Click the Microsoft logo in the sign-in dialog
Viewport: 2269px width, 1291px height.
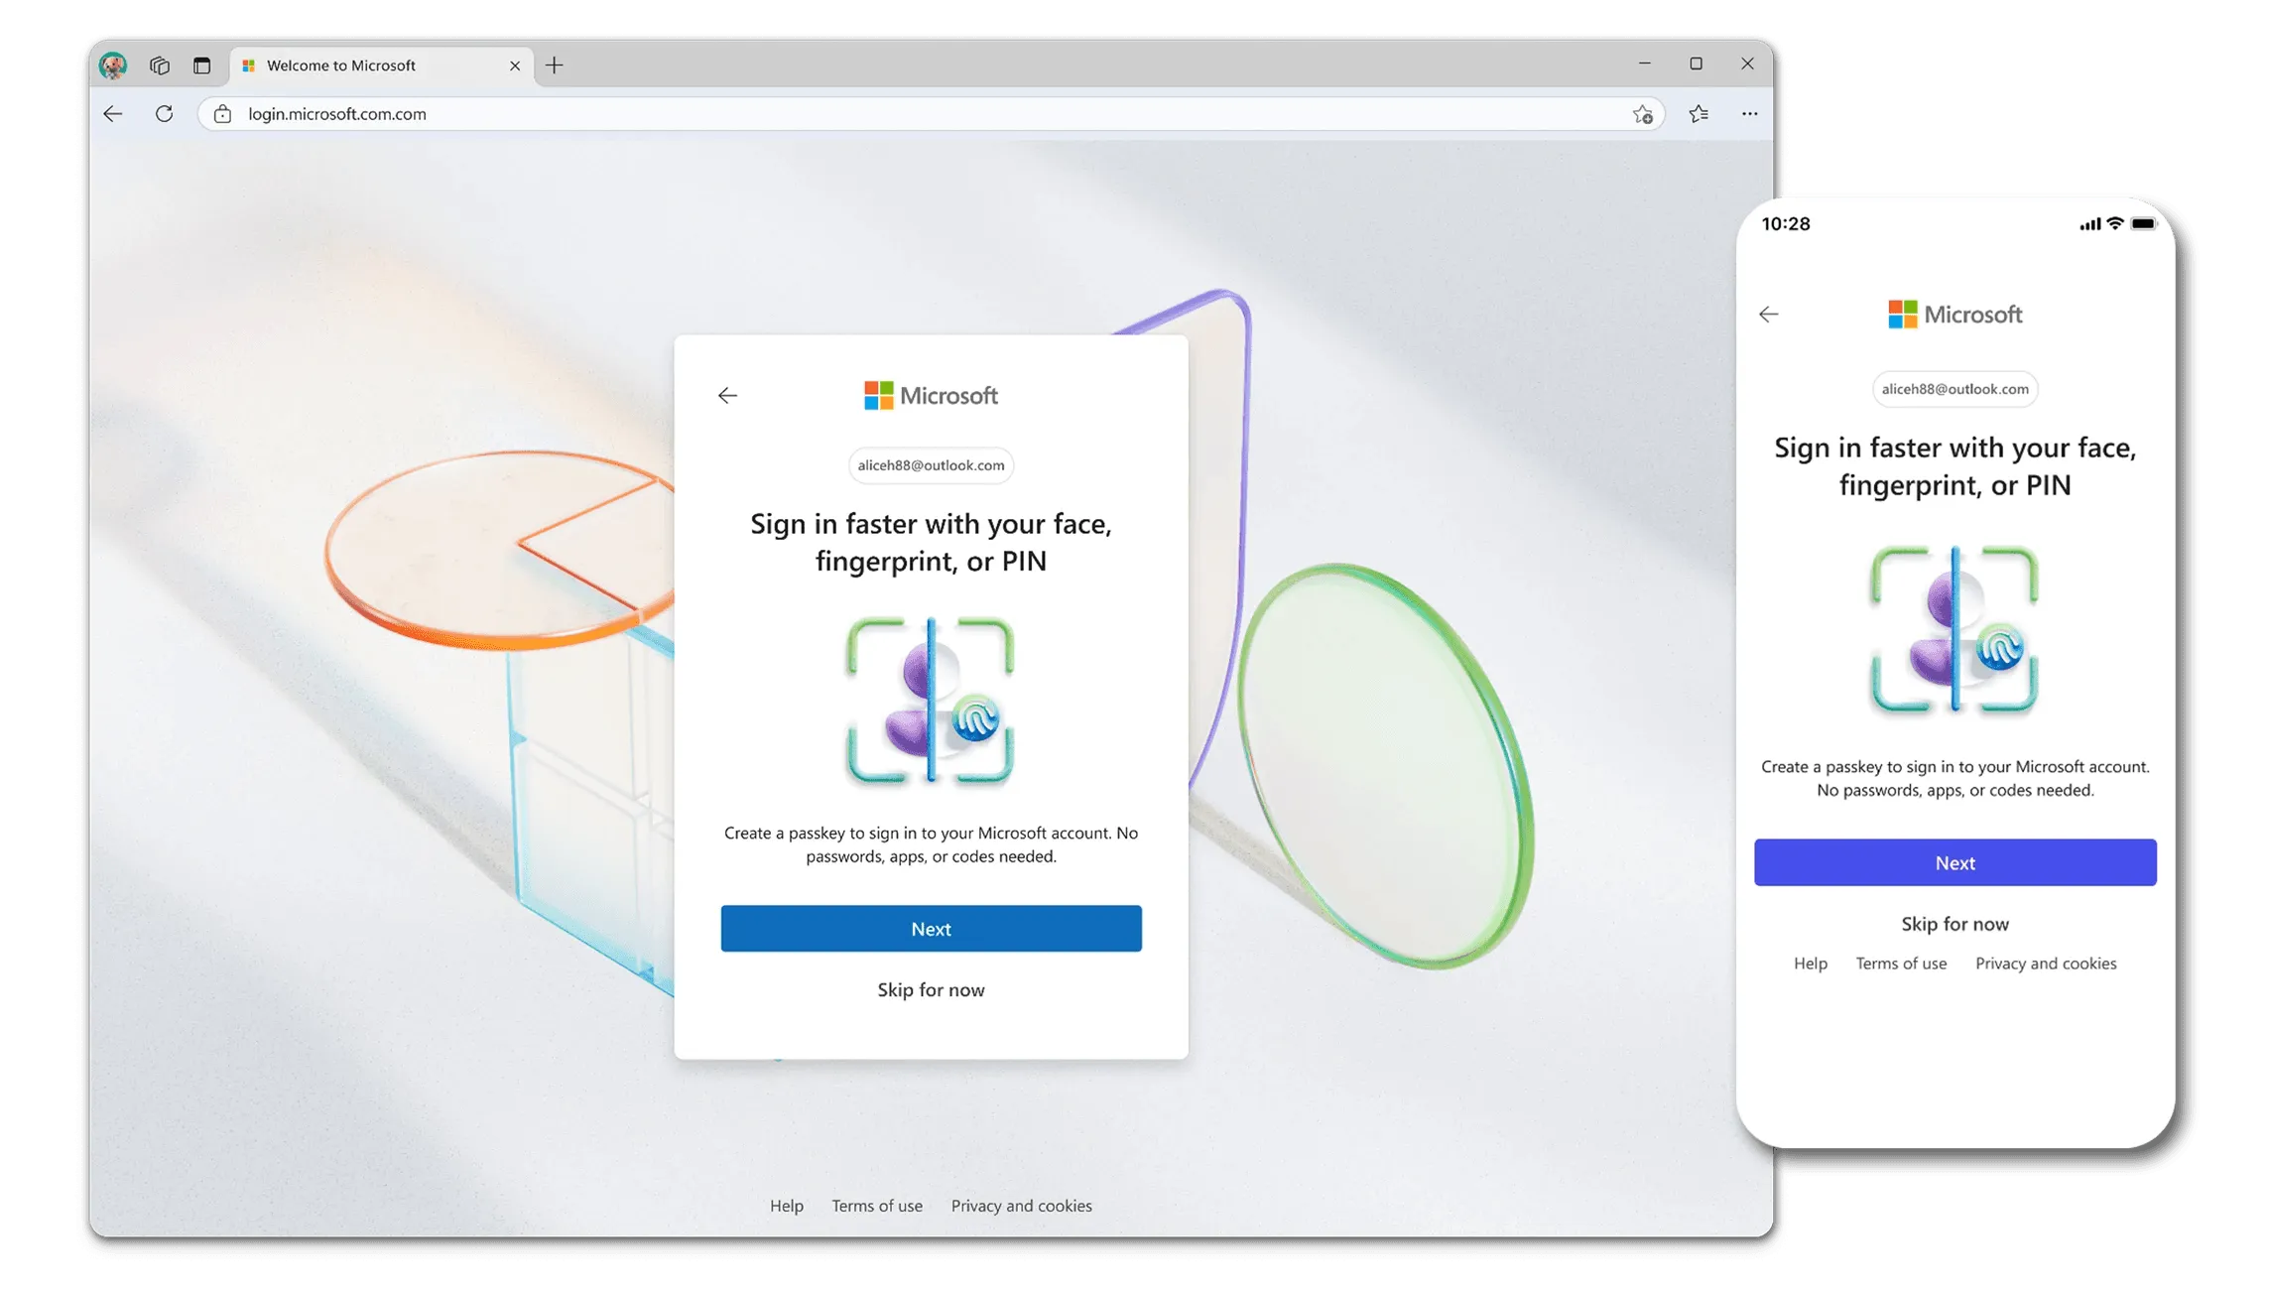pos(930,394)
